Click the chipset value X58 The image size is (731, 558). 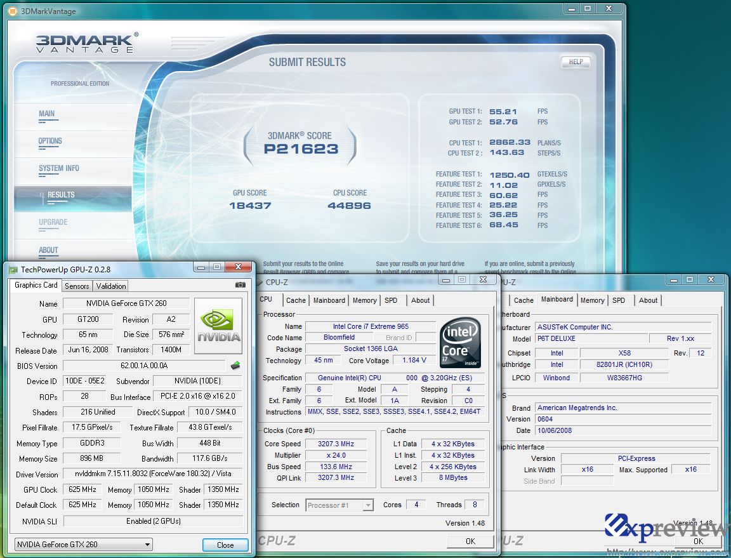(624, 353)
